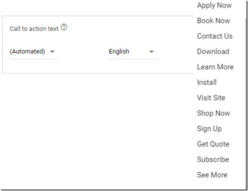248x191 pixels.
Task: Choose Shop Now from the list
Action: pyautogui.click(x=213, y=113)
